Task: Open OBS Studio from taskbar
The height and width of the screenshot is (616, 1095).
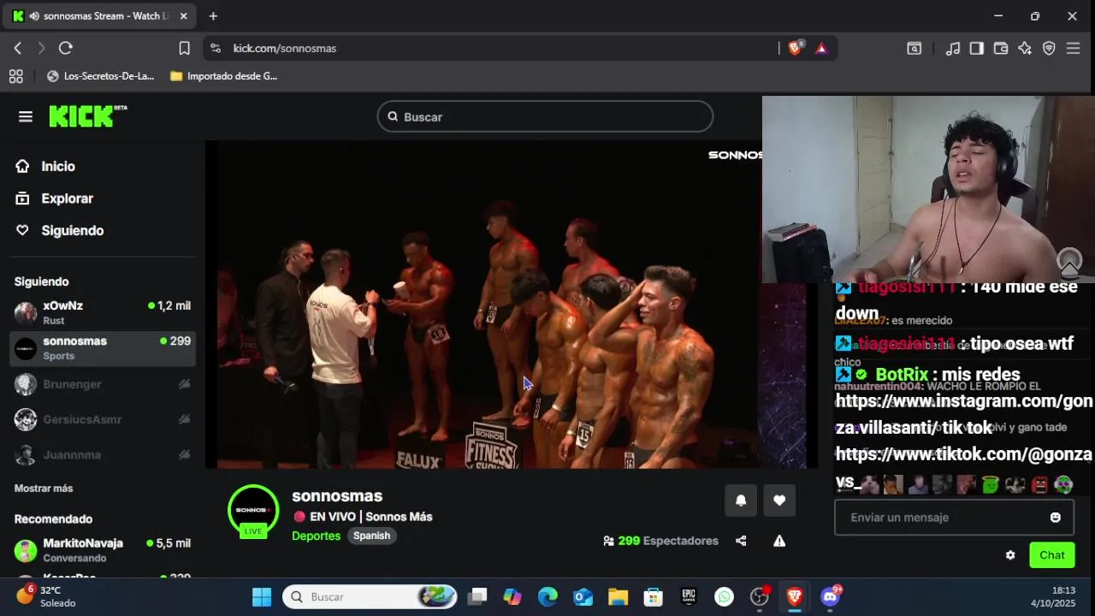Action: (x=760, y=596)
